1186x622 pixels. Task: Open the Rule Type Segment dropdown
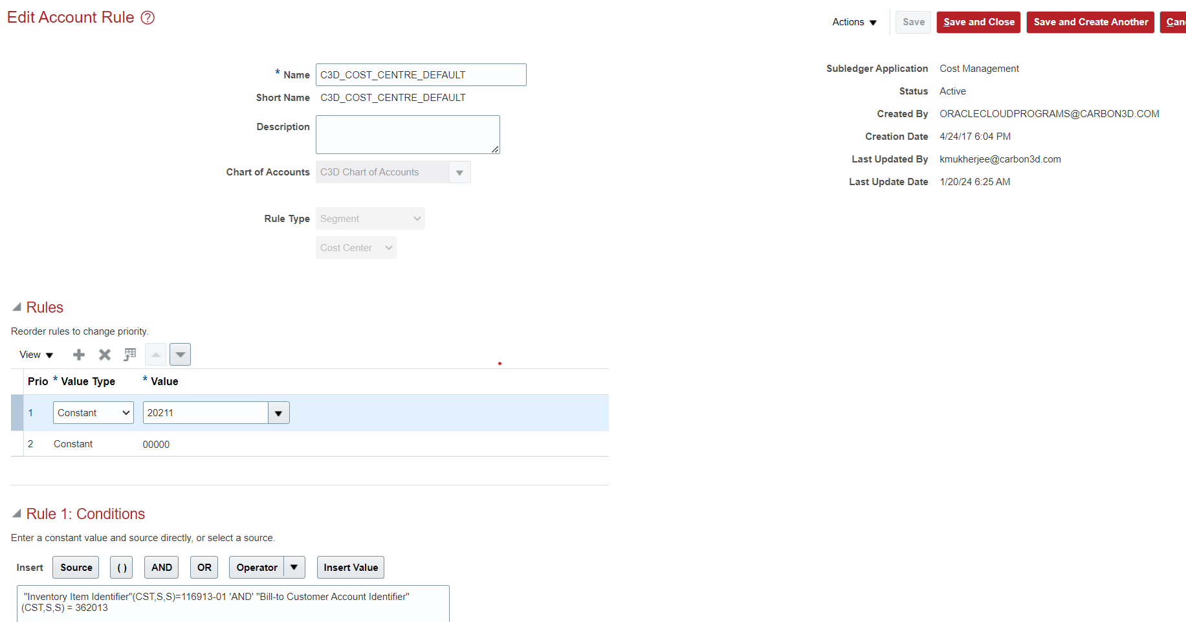point(370,219)
